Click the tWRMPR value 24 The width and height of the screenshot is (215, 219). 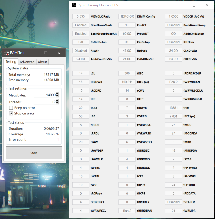pyautogui.click(x=173, y=211)
